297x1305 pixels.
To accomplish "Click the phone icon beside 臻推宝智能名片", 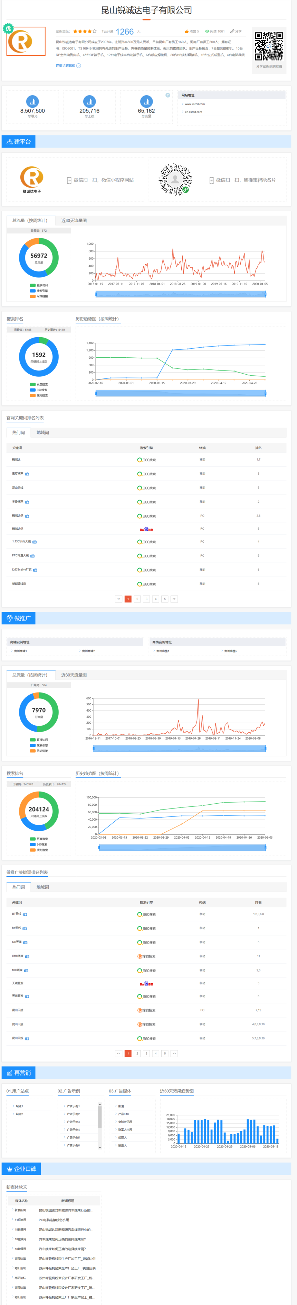I will click(x=212, y=180).
